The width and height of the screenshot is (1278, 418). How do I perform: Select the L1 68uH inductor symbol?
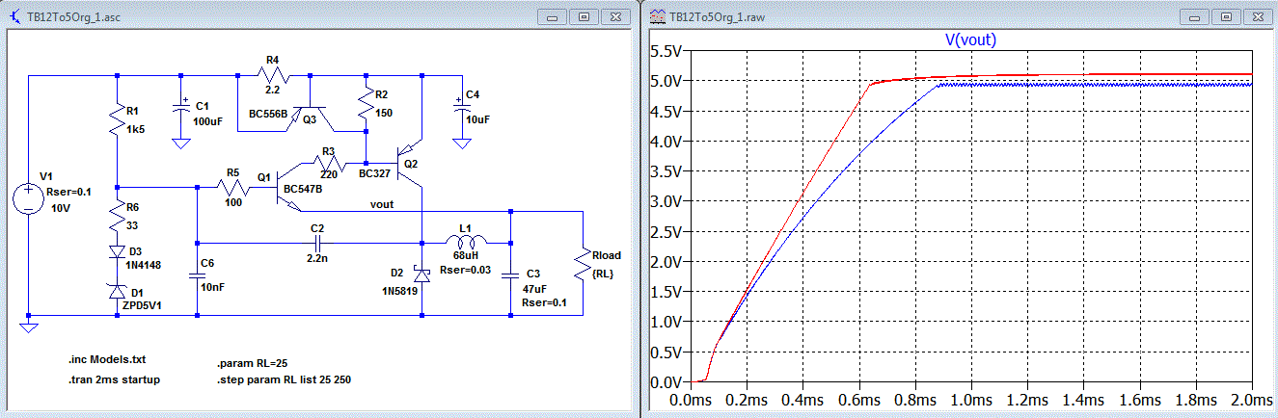tap(465, 241)
